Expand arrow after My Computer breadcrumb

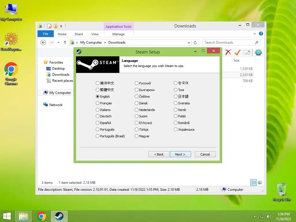(105, 43)
